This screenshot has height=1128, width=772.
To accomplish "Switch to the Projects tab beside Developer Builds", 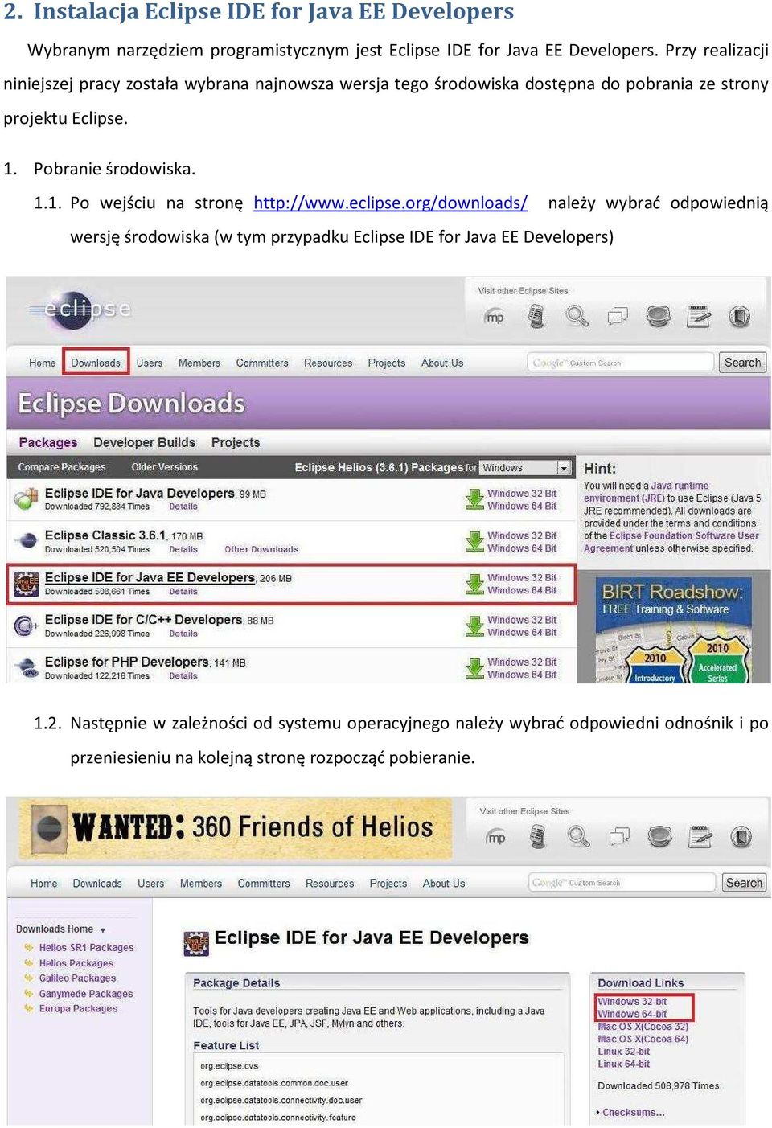I will tap(236, 442).
